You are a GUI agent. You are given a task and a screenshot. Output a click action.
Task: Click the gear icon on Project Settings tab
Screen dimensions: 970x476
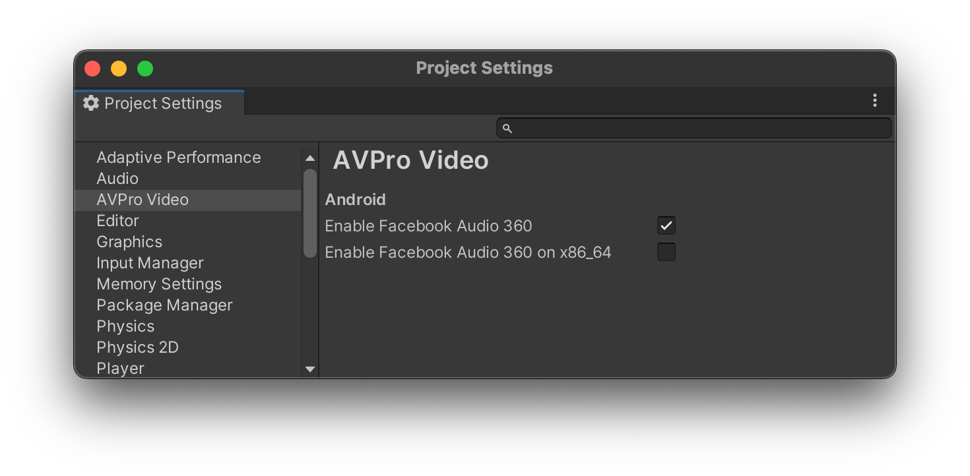click(x=90, y=103)
